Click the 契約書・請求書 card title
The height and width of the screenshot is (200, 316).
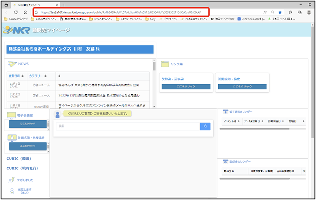point(173,79)
